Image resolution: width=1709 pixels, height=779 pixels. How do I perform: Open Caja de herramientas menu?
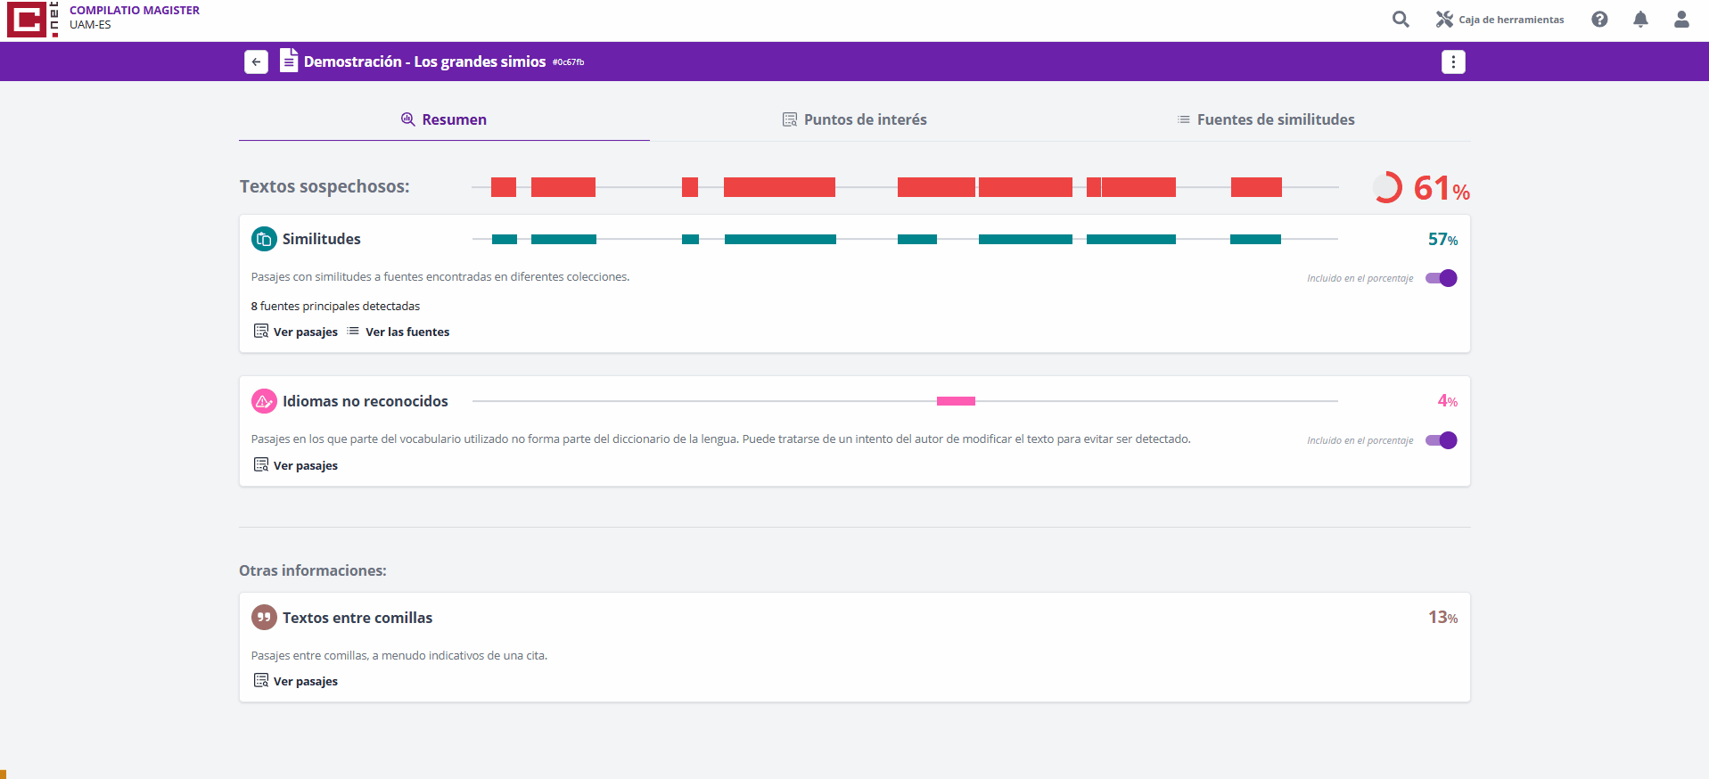click(x=1499, y=20)
